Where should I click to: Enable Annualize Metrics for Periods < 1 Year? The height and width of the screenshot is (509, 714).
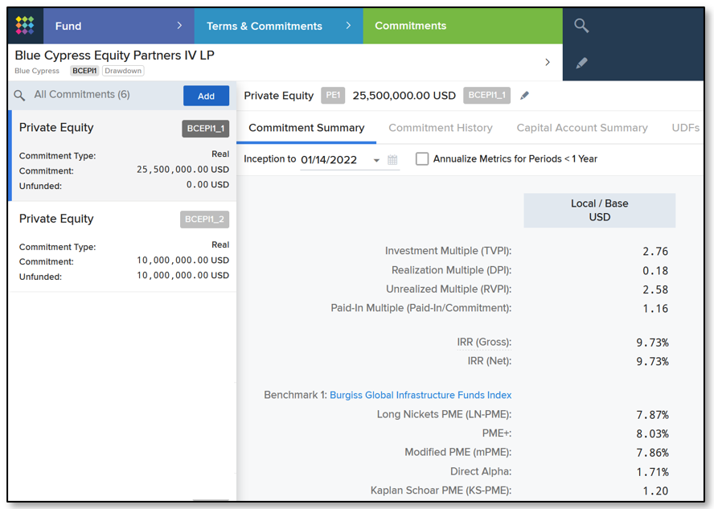422,158
